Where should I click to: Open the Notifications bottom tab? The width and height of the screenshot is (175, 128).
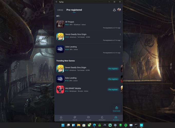pyautogui.click(x=102, y=118)
